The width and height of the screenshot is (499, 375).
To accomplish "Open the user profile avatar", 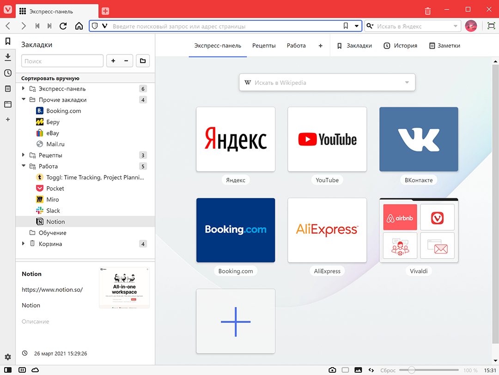I will point(471,26).
